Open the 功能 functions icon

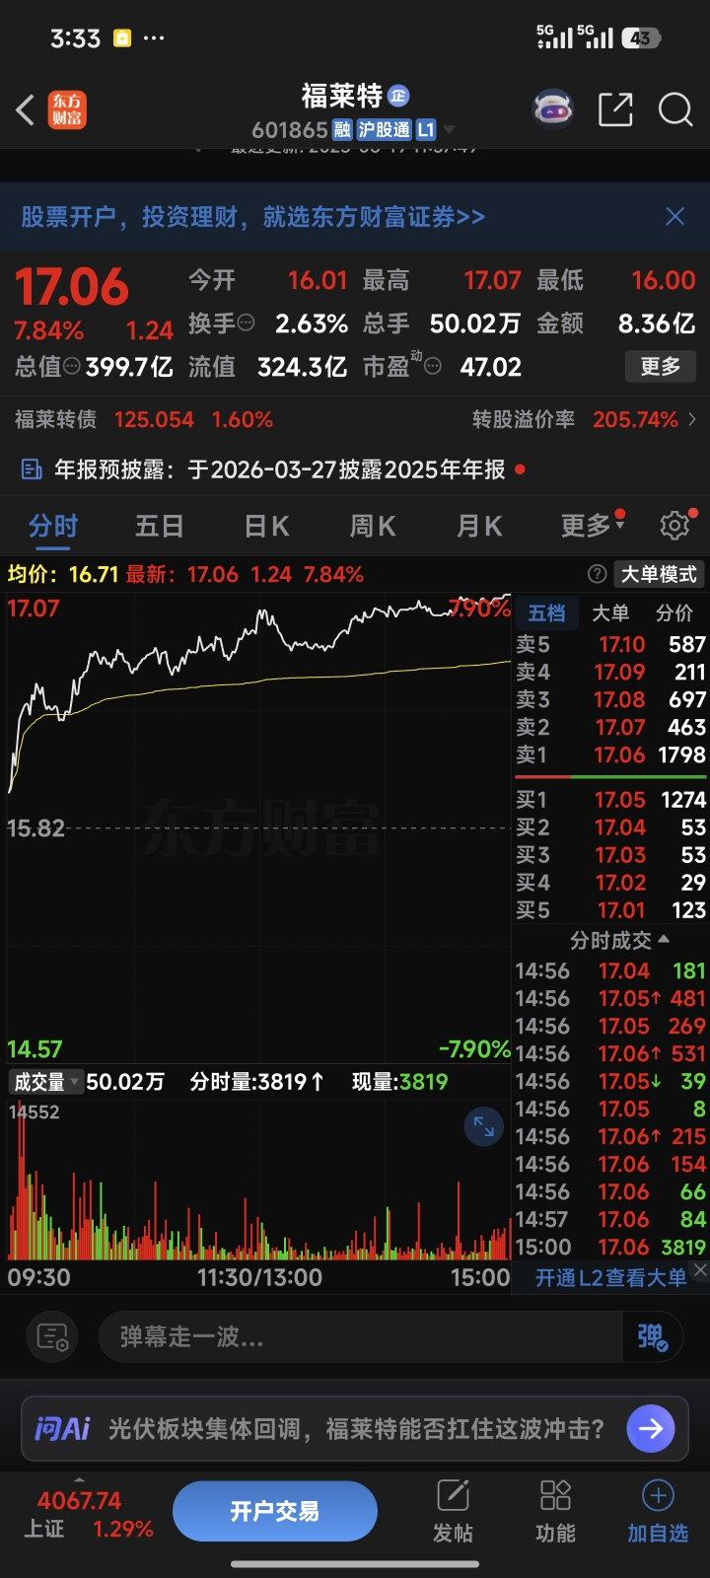pos(555,1512)
